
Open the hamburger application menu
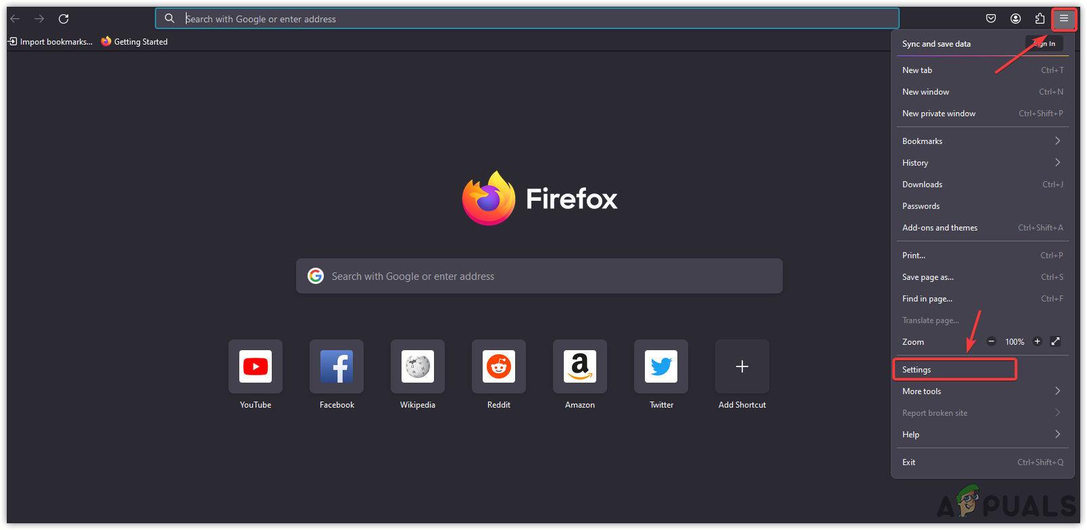coord(1064,19)
